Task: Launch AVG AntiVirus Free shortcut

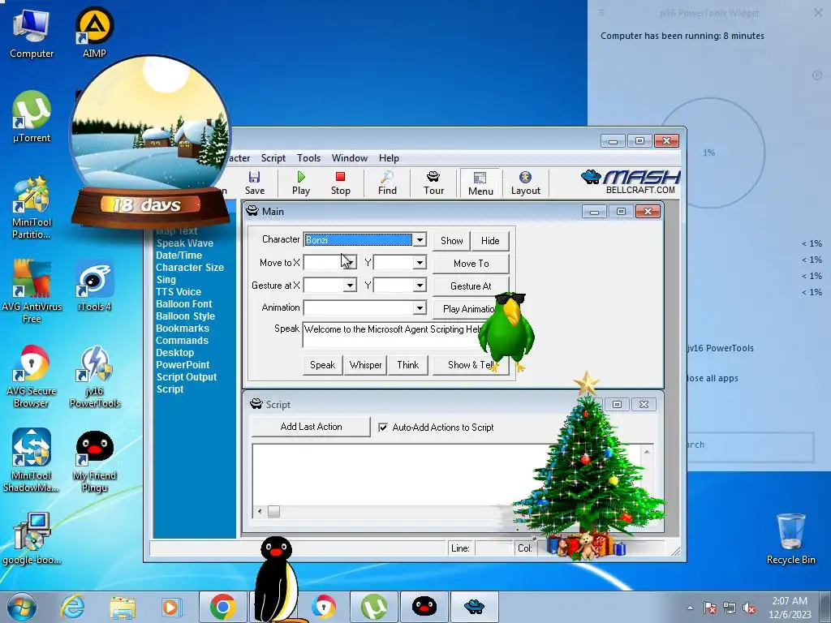Action: [32, 291]
